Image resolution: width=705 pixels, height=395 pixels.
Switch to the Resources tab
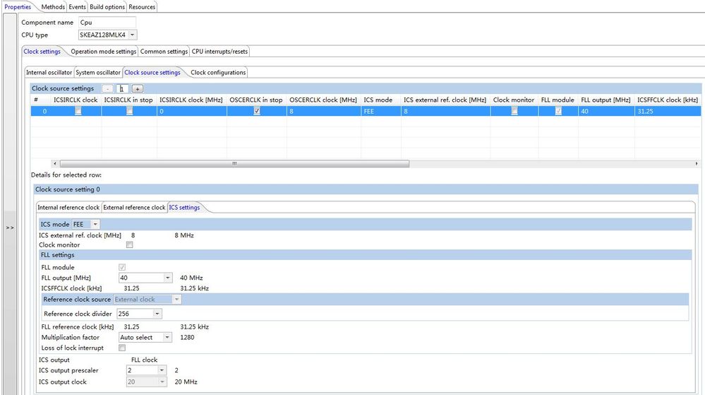coord(142,7)
